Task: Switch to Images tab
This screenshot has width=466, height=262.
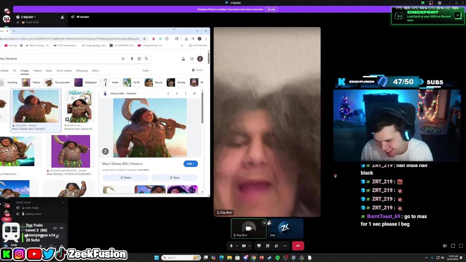Action: (24, 71)
